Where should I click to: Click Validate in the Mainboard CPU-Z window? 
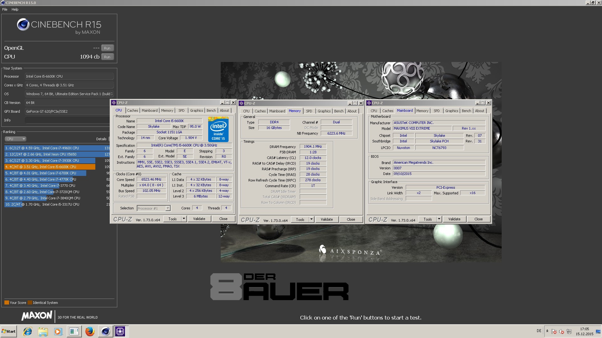[454, 219]
